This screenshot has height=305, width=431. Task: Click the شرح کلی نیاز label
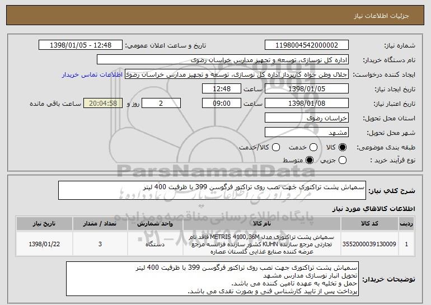coord(392,191)
